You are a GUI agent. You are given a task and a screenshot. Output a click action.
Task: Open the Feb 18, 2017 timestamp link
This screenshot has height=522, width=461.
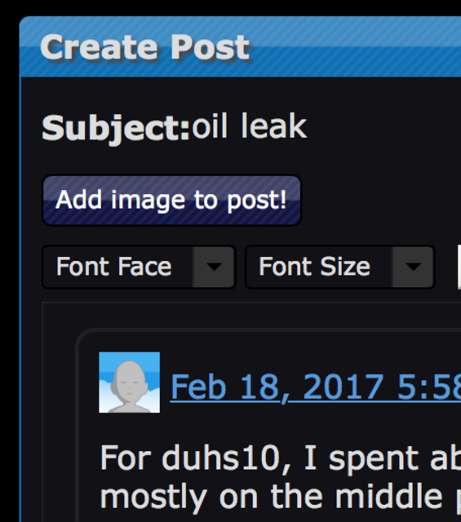316,387
